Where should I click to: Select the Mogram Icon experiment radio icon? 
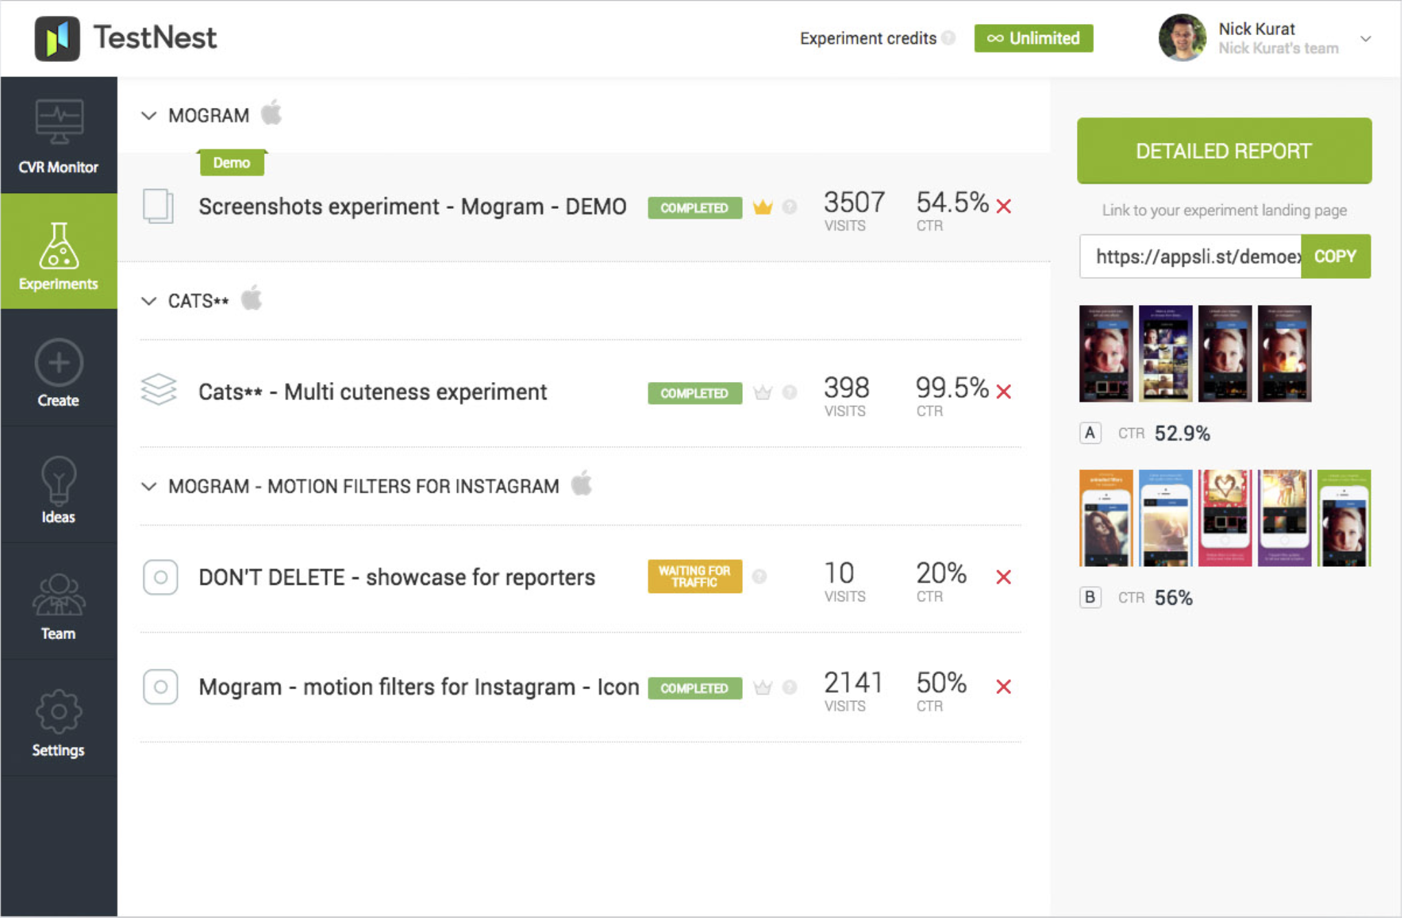coord(160,687)
